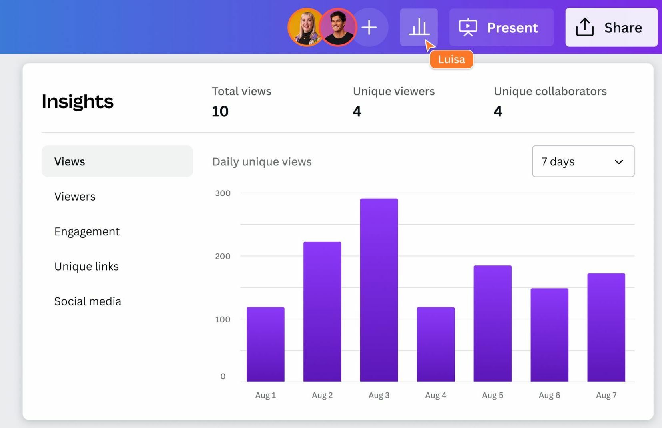The height and width of the screenshot is (428, 662).
Task: Add a collaborator with the plus icon
Action: 369,27
